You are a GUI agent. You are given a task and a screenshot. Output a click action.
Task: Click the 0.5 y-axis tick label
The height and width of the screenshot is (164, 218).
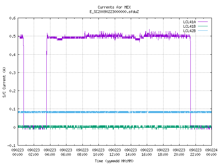[x=12, y=36]
